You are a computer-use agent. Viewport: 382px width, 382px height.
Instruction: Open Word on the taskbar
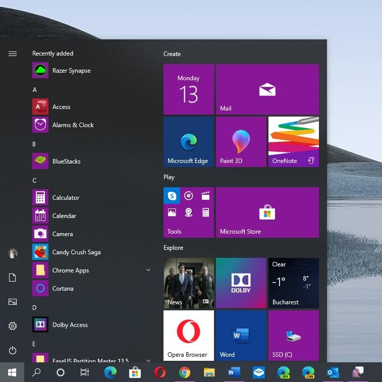click(x=234, y=372)
